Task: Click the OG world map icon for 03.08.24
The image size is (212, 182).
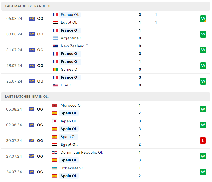Action: pos(32,34)
